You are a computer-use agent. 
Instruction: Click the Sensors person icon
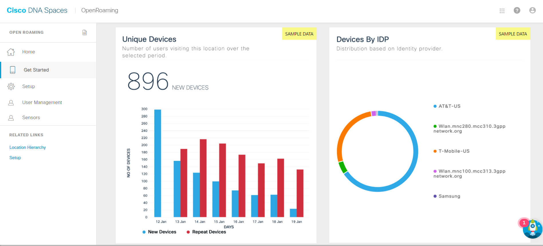(x=11, y=118)
